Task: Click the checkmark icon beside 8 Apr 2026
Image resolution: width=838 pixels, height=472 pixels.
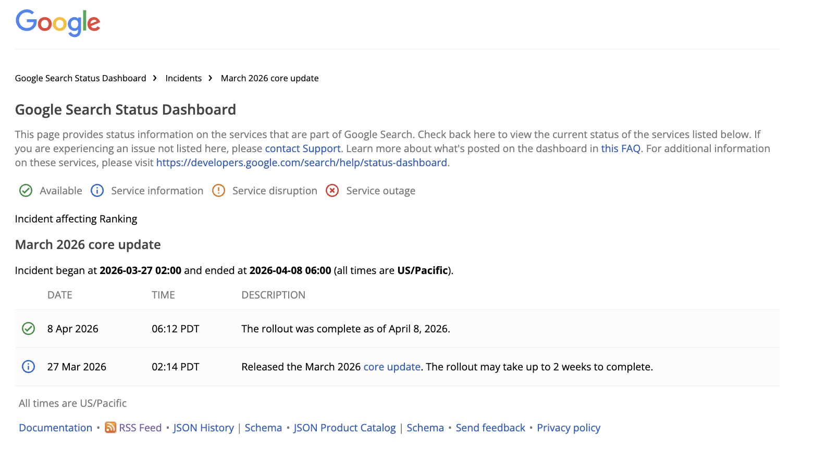Action: pos(28,329)
